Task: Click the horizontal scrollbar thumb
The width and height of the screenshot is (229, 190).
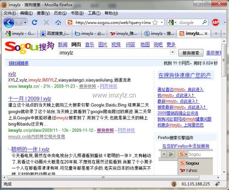Action: point(103,178)
